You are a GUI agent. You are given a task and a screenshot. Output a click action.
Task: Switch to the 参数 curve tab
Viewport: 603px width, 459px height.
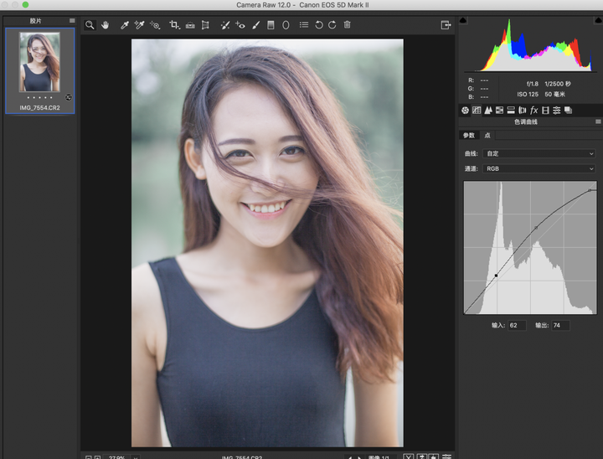point(469,136)
